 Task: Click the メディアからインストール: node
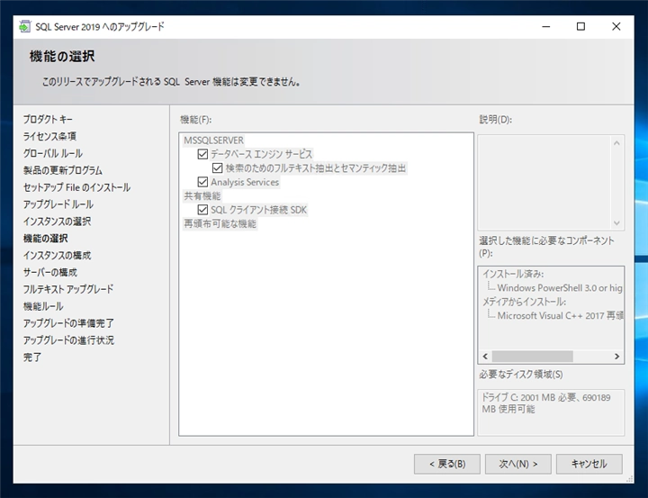[x=524, y=302]
